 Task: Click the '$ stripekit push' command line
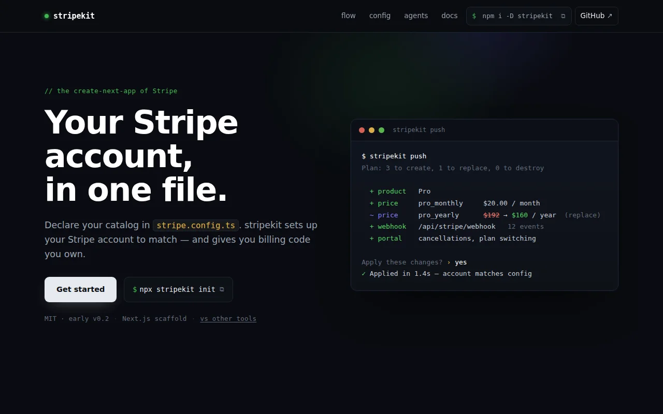(x=394, y=156)
